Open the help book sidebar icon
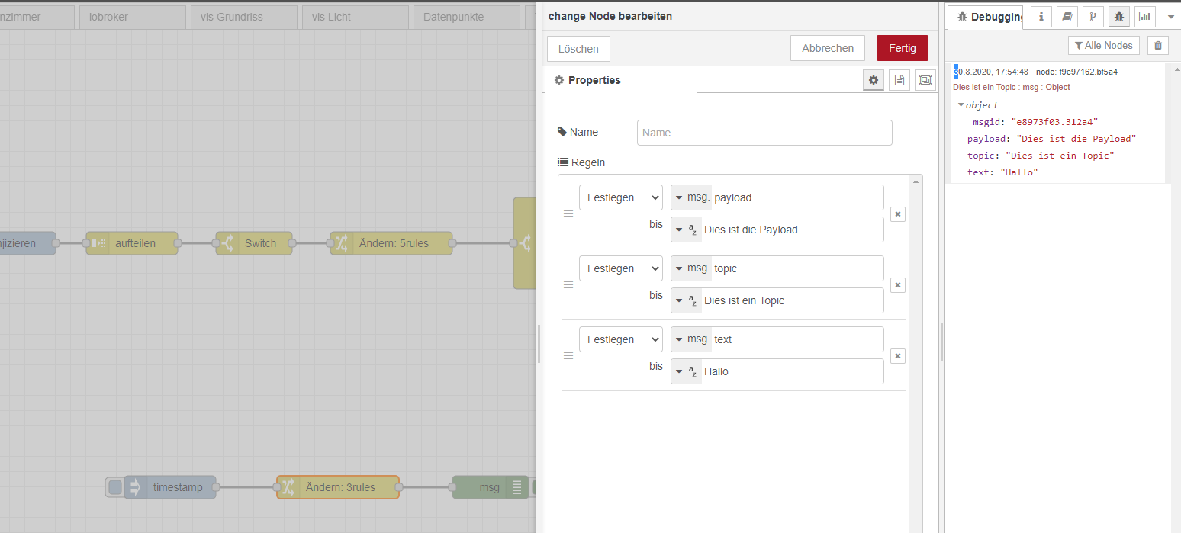The image size is (1181, 533). [1067, 16]
